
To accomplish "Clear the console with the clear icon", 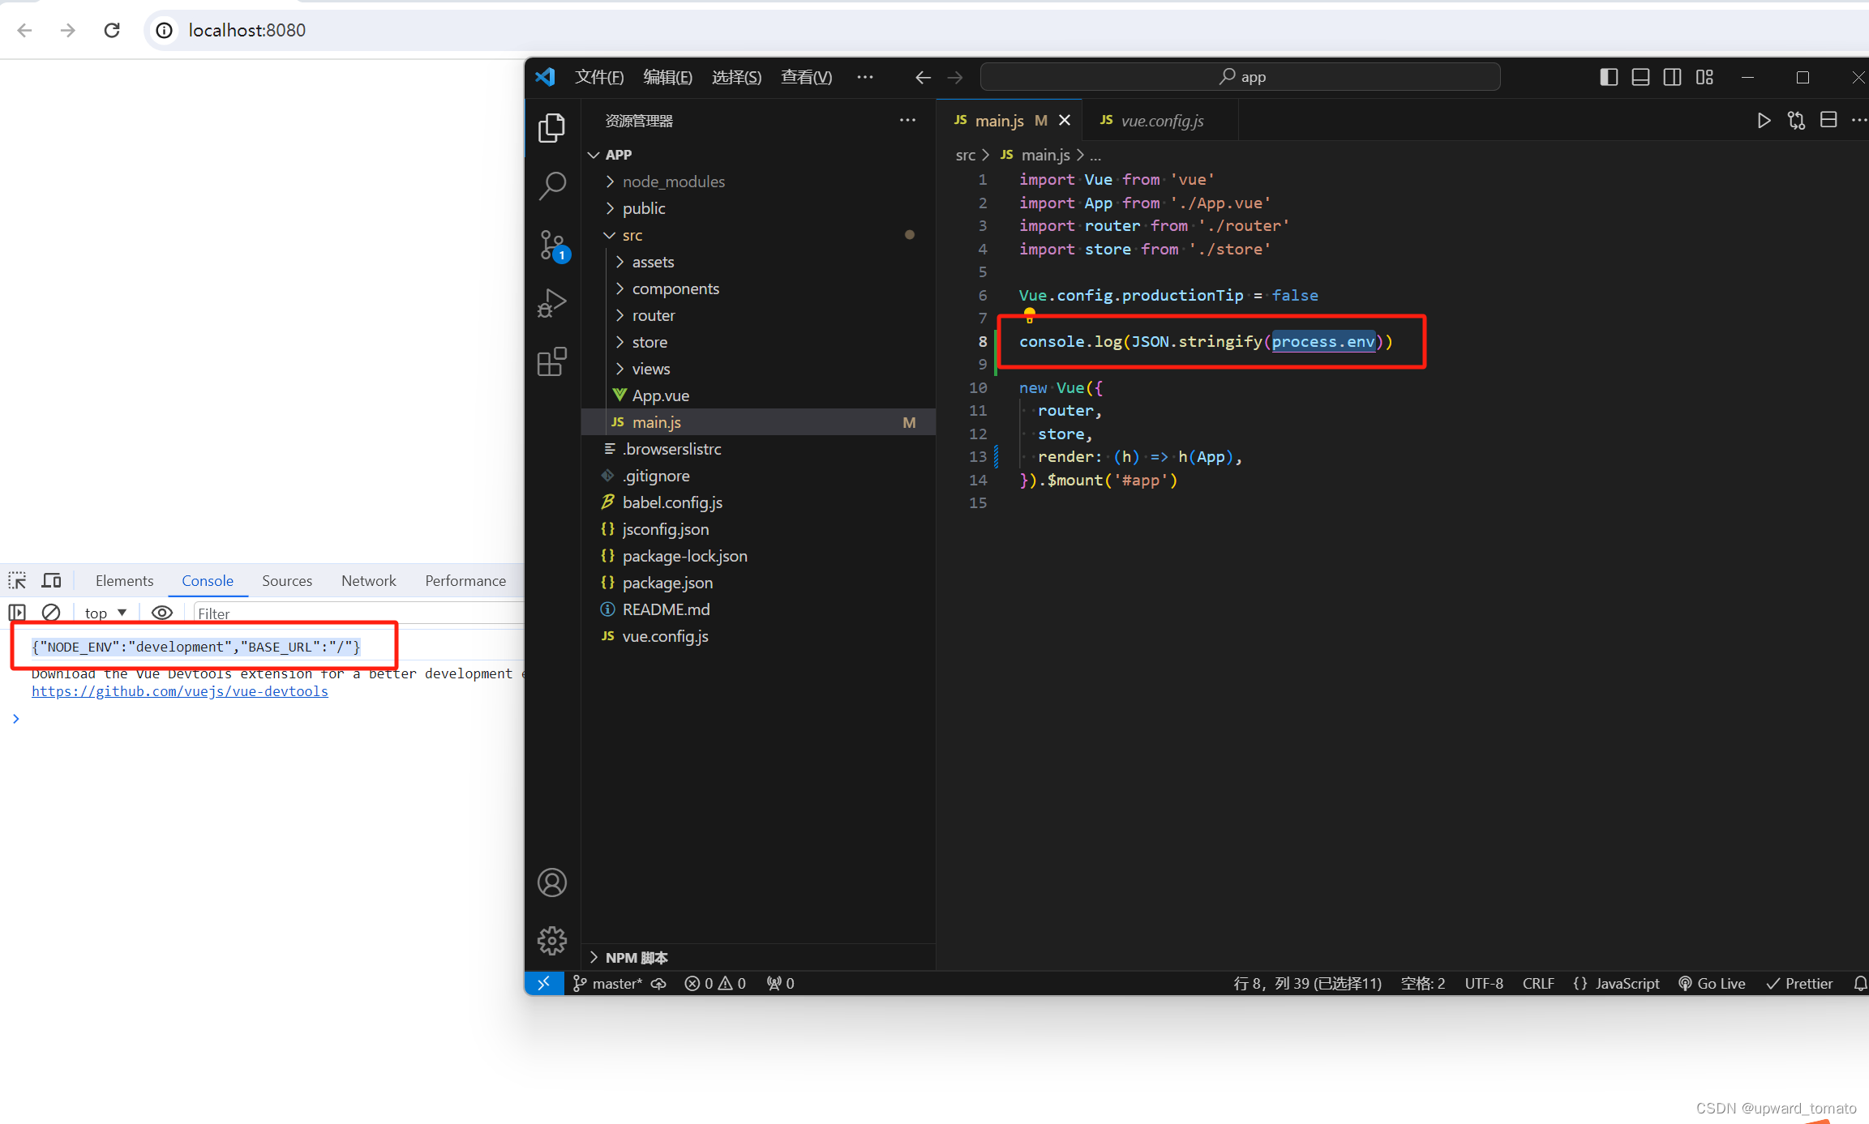I will pos(51,613).
